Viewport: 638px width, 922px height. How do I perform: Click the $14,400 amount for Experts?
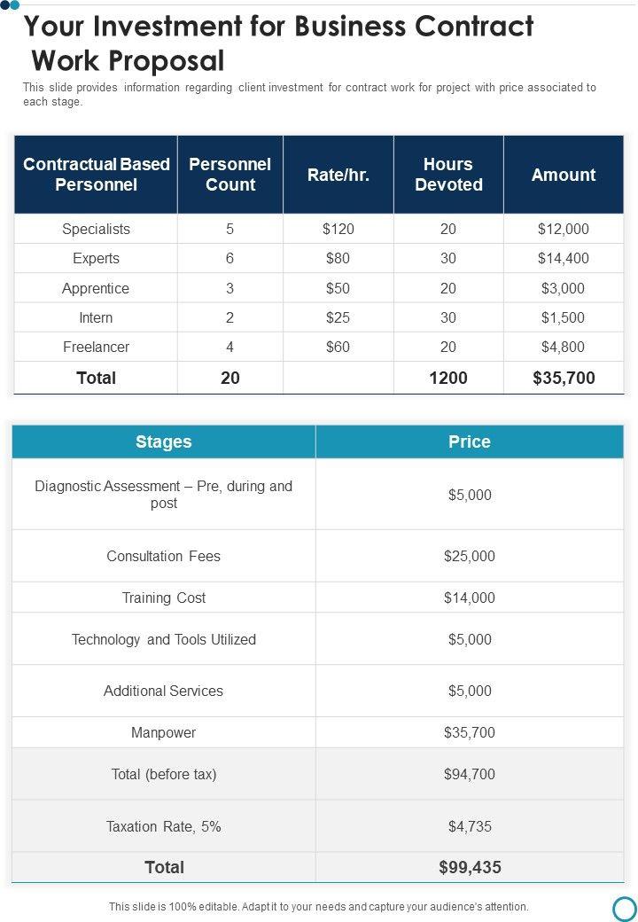(x=564, y=259)
